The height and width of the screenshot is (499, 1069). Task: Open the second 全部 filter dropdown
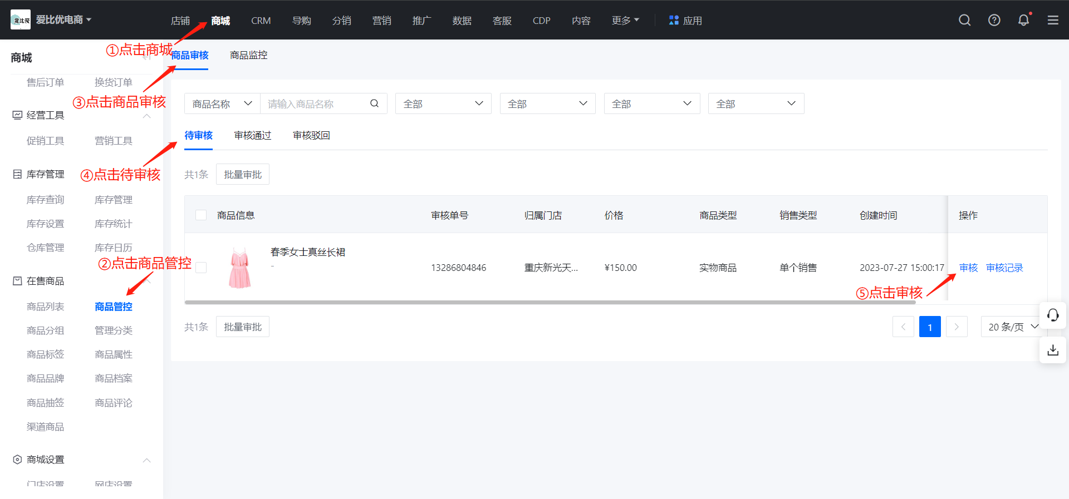point(547,103)
